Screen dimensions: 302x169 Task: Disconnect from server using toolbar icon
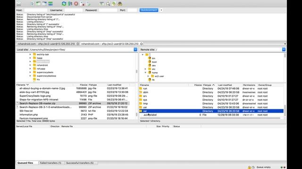82,4
